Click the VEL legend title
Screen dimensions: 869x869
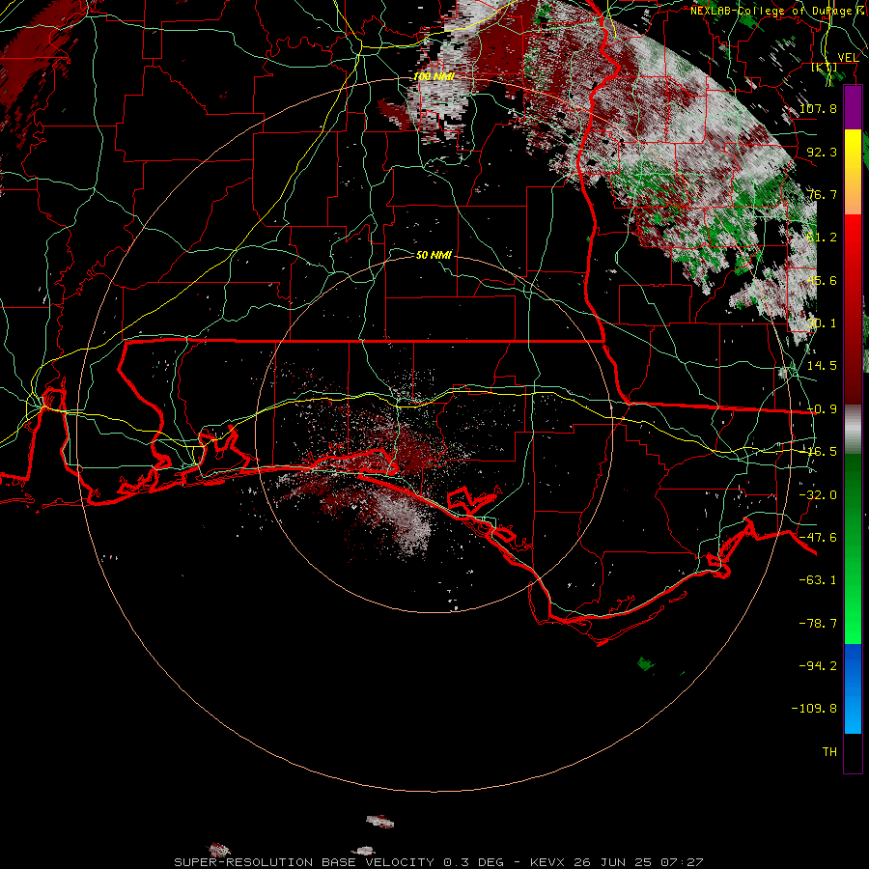click(x=848, y=58)
